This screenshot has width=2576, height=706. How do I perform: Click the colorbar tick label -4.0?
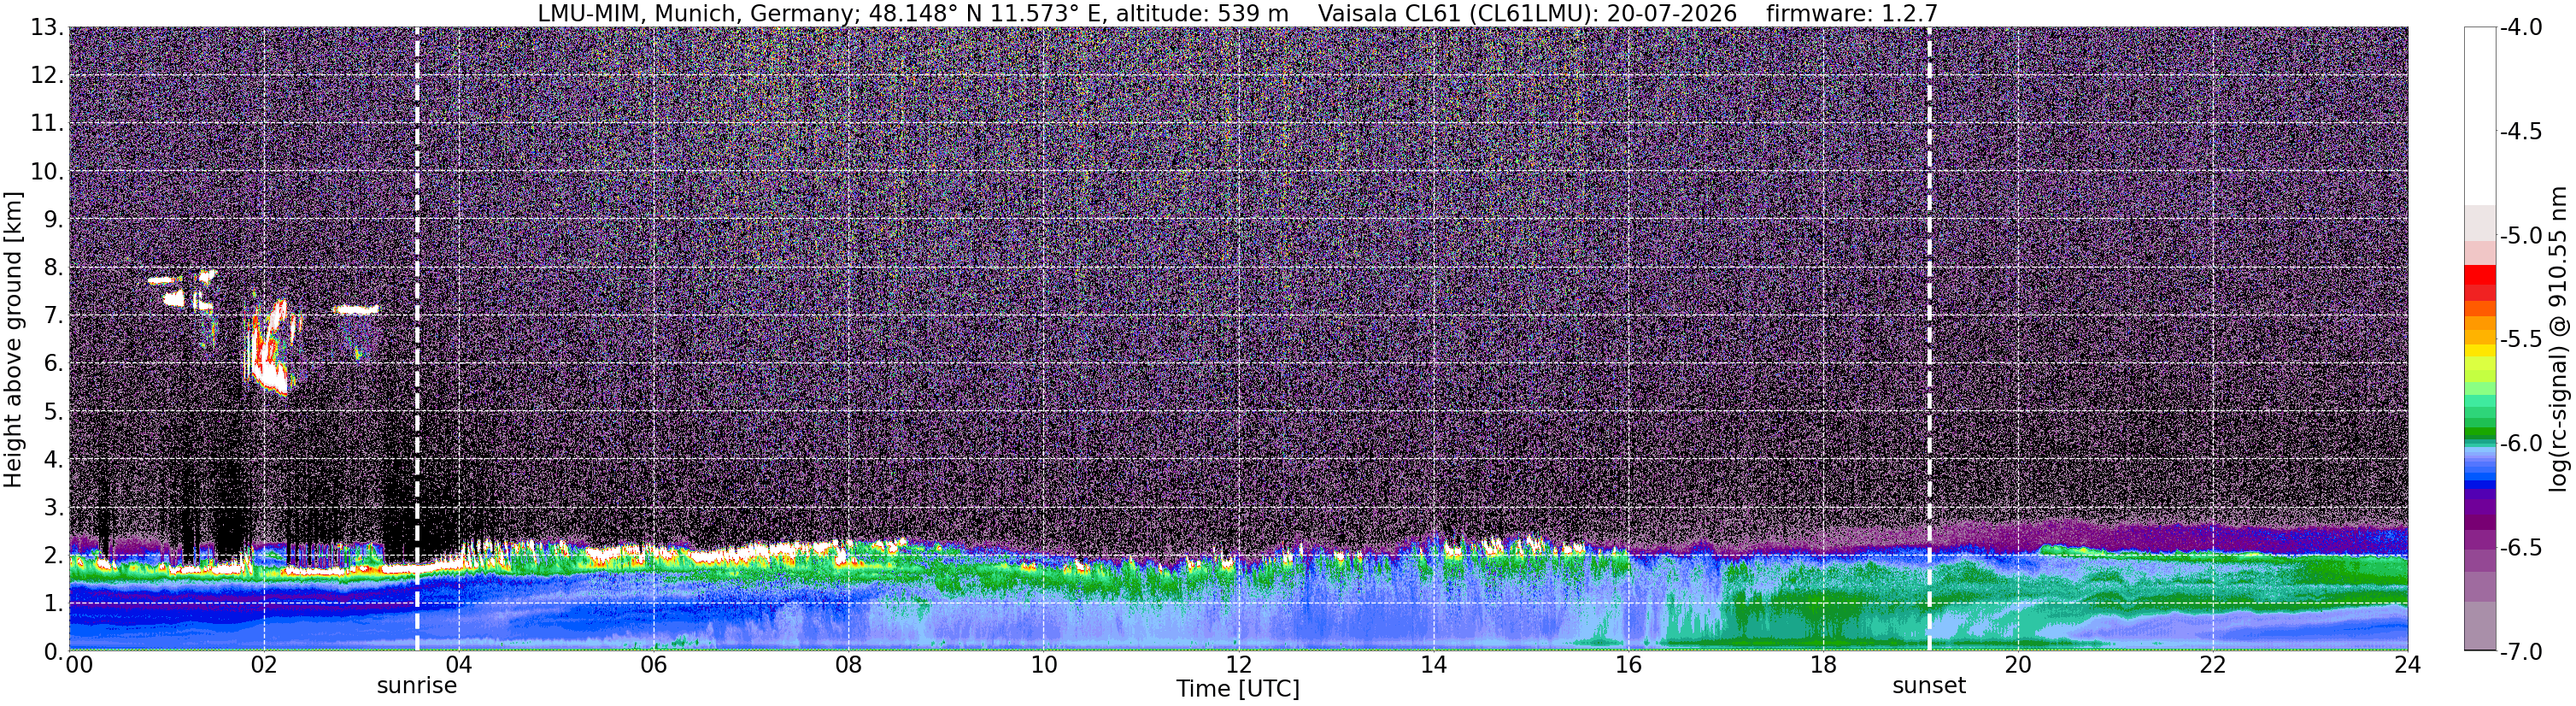(x=2521, y=28)
